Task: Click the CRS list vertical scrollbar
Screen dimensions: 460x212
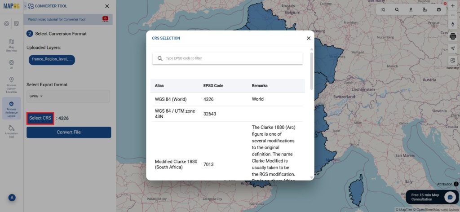Action: click(312, 72)
